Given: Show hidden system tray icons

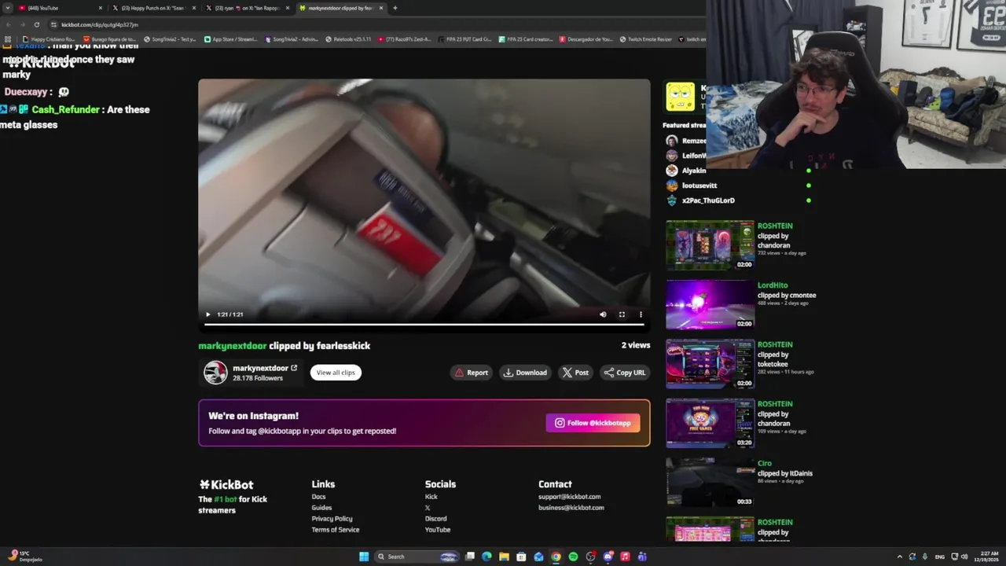Looking at the screenshot, I should [900, 557].
